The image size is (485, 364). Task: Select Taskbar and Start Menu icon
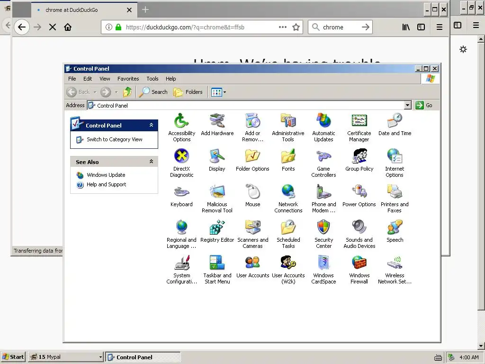tap(217, 270)
